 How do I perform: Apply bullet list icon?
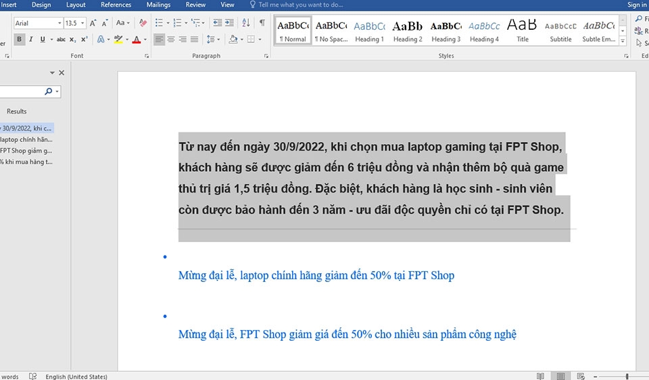point(159,23)
